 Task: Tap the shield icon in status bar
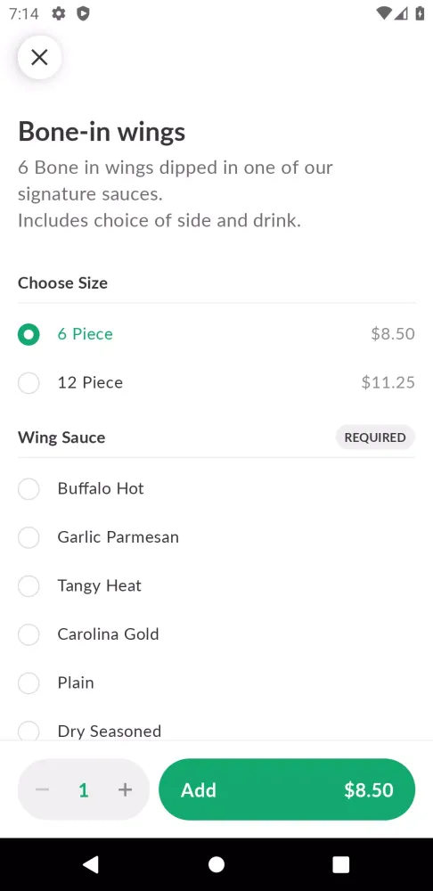84,13
